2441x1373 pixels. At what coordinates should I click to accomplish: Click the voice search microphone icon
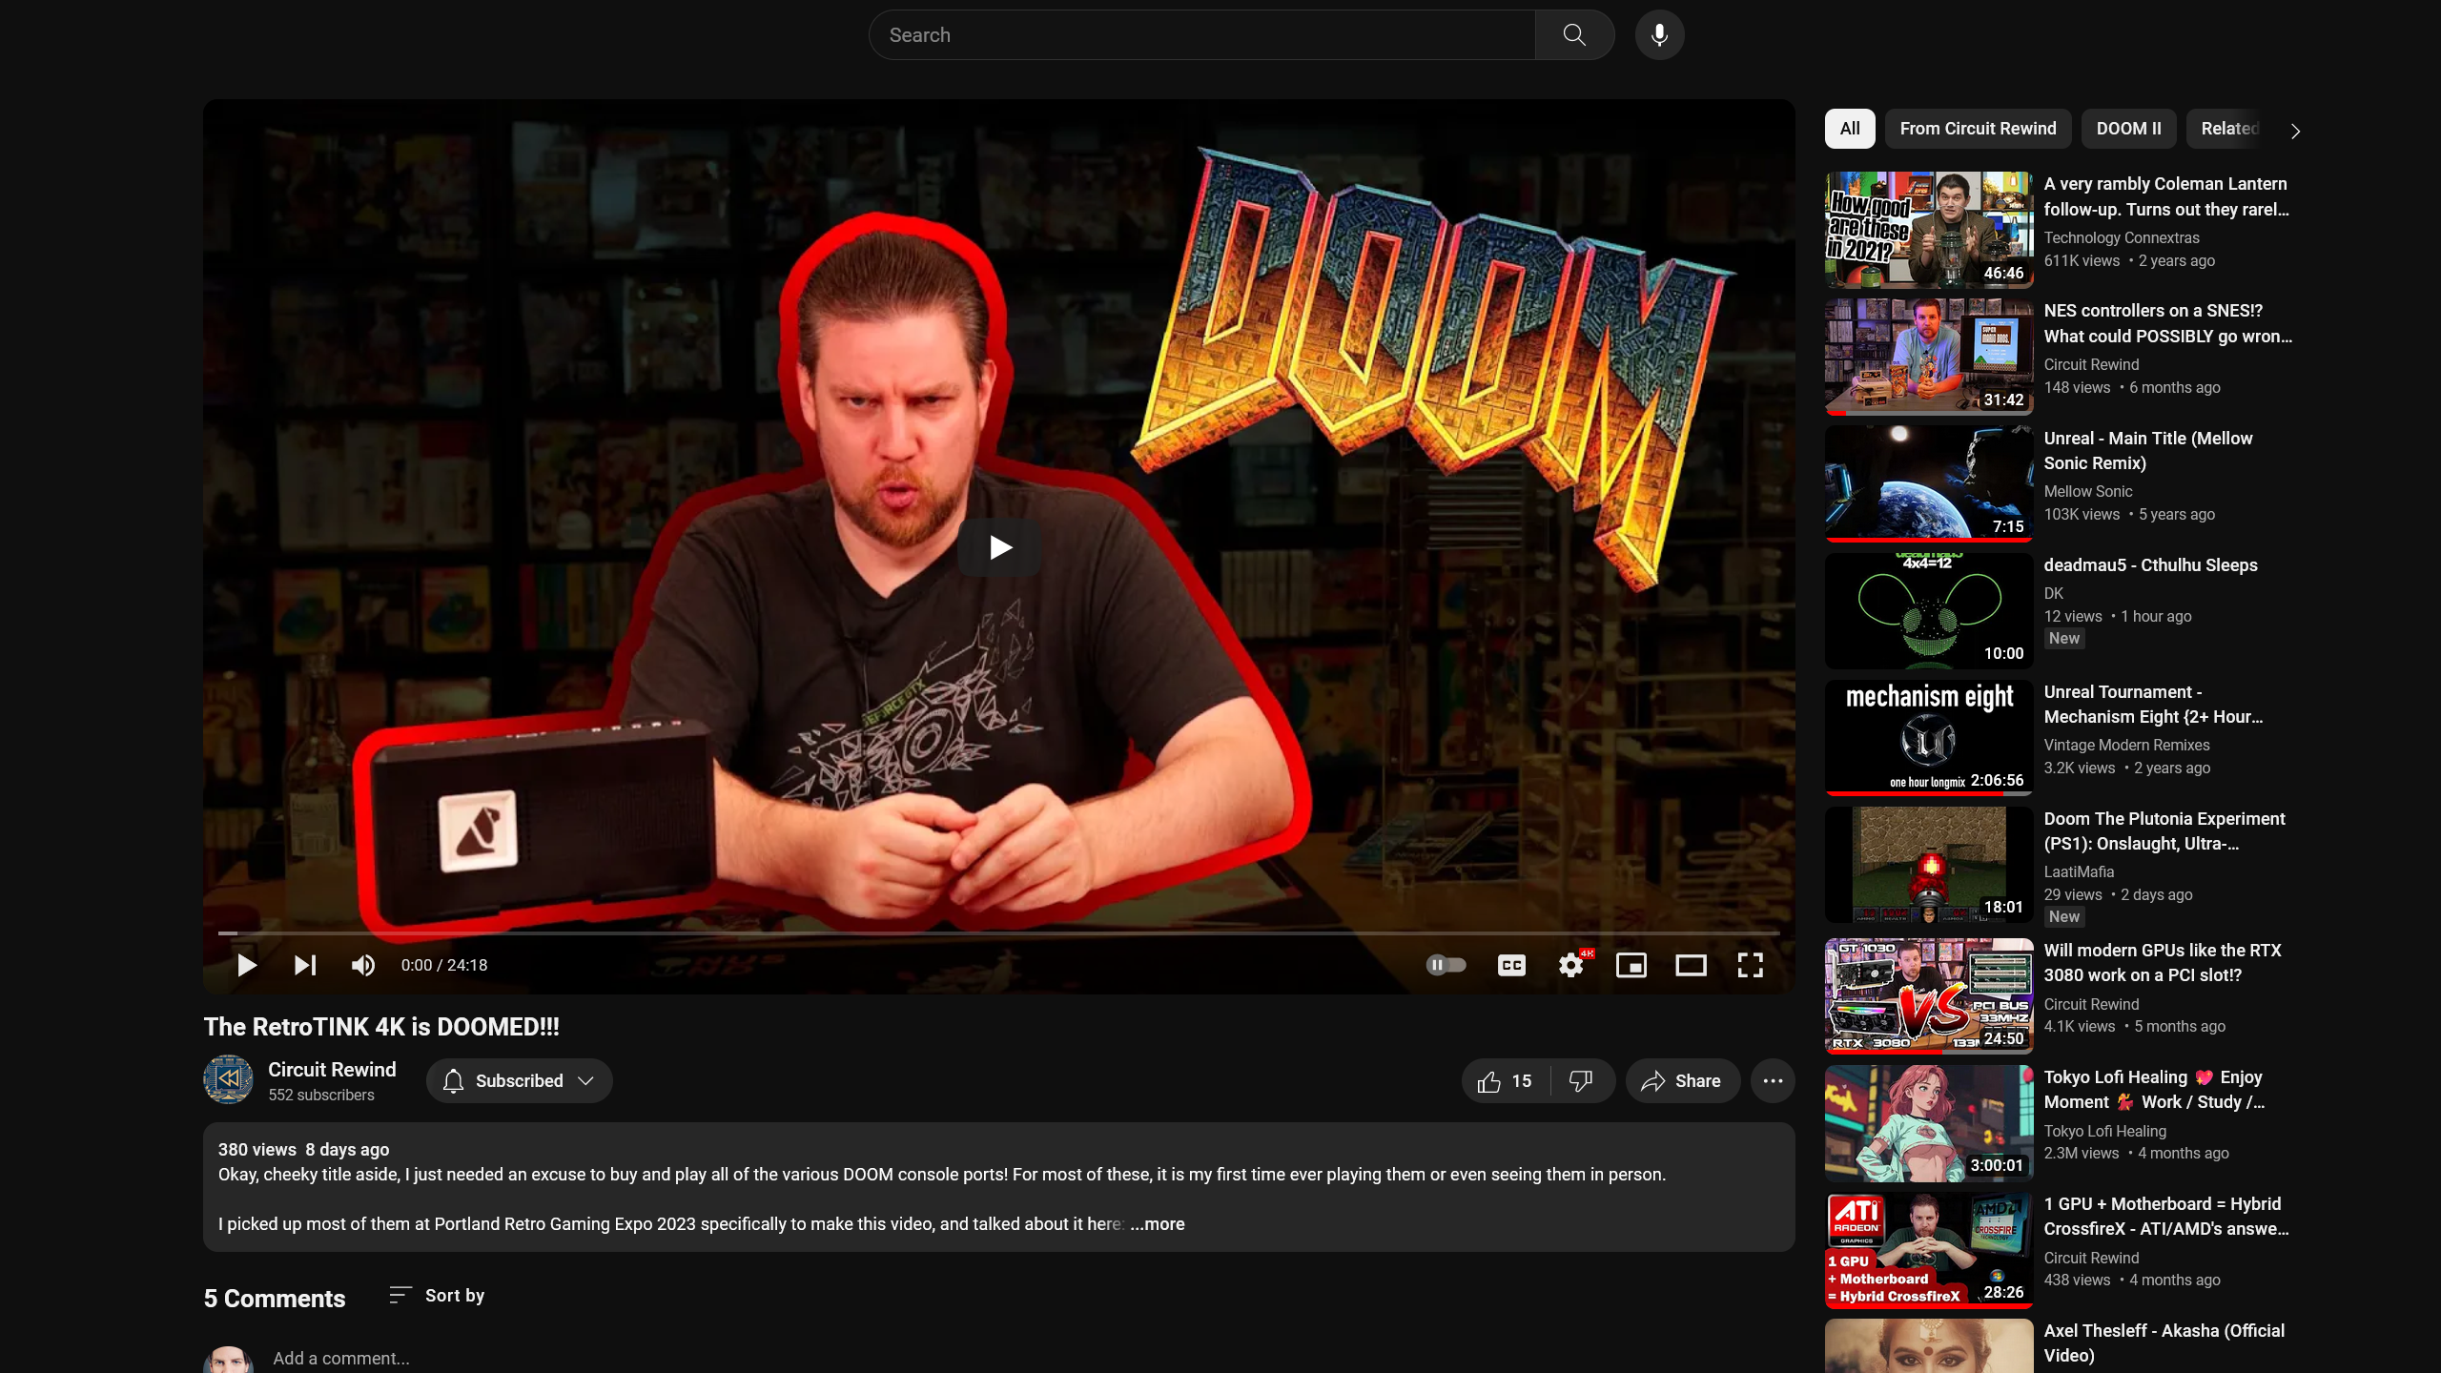click(x=1659, y=35)
